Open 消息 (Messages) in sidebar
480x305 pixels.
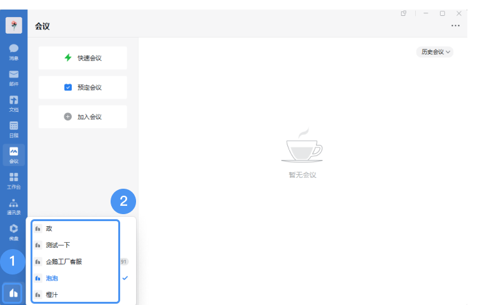pos(13,51)
